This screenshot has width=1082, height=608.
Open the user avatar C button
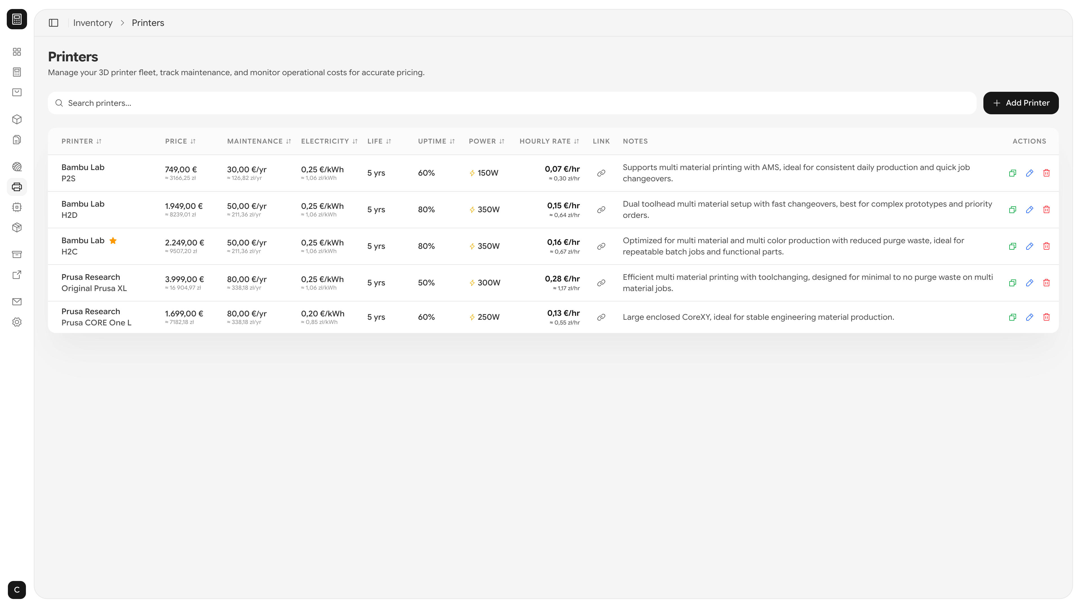[17, 589]
